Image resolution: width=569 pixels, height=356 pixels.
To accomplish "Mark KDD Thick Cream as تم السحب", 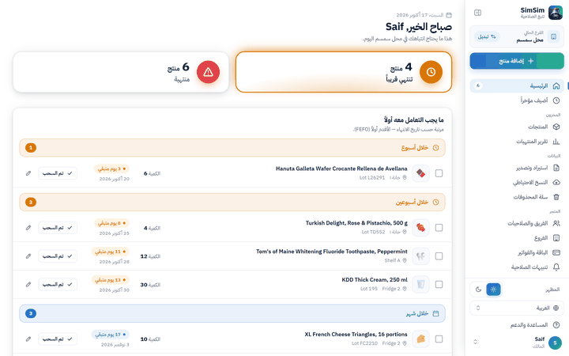I will [58, 285].
